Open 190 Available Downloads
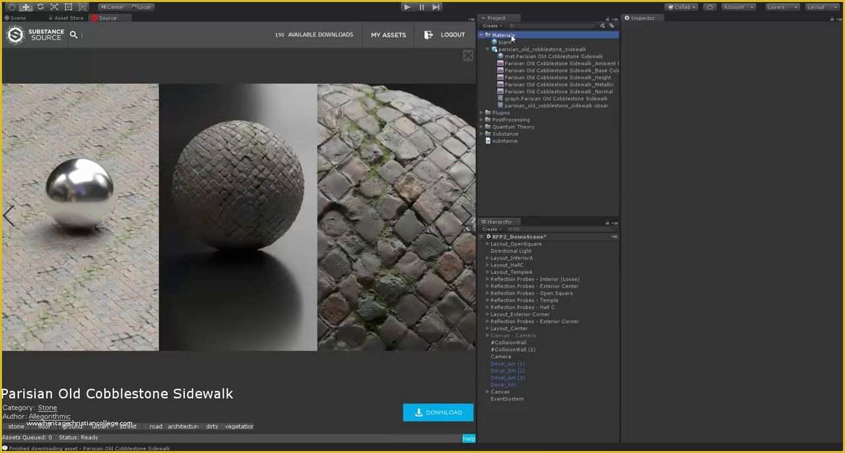Viewport: 845px width, 453px height. click(x=314, y=35)
